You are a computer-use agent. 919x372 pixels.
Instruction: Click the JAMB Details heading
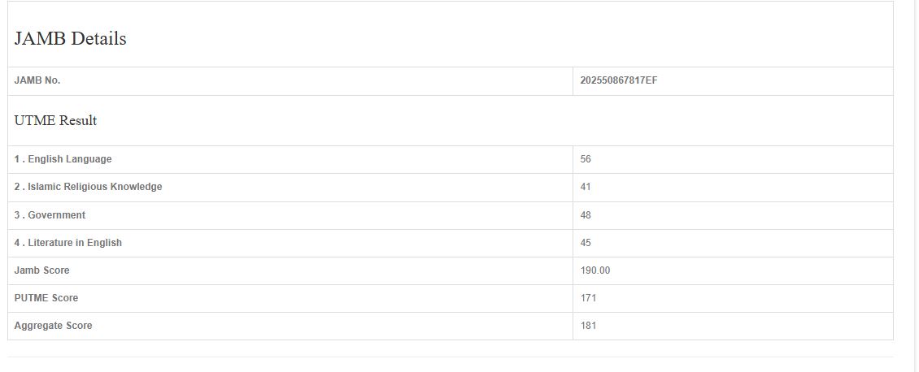click(70, 38)
